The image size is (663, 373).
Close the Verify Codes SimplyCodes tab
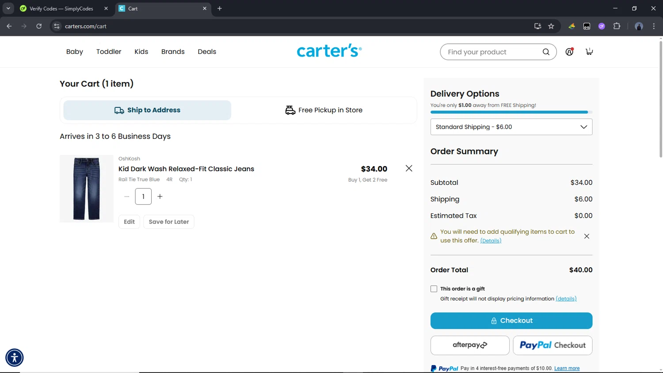106,8
